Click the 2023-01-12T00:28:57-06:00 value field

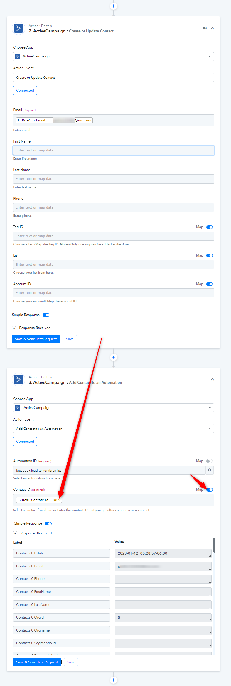[x=163, y=553]
